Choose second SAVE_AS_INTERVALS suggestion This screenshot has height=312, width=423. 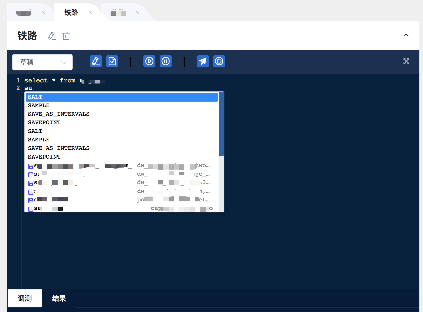[x=122, y=148]
